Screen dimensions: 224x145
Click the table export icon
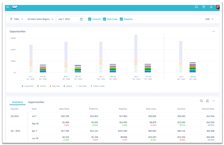207,101
